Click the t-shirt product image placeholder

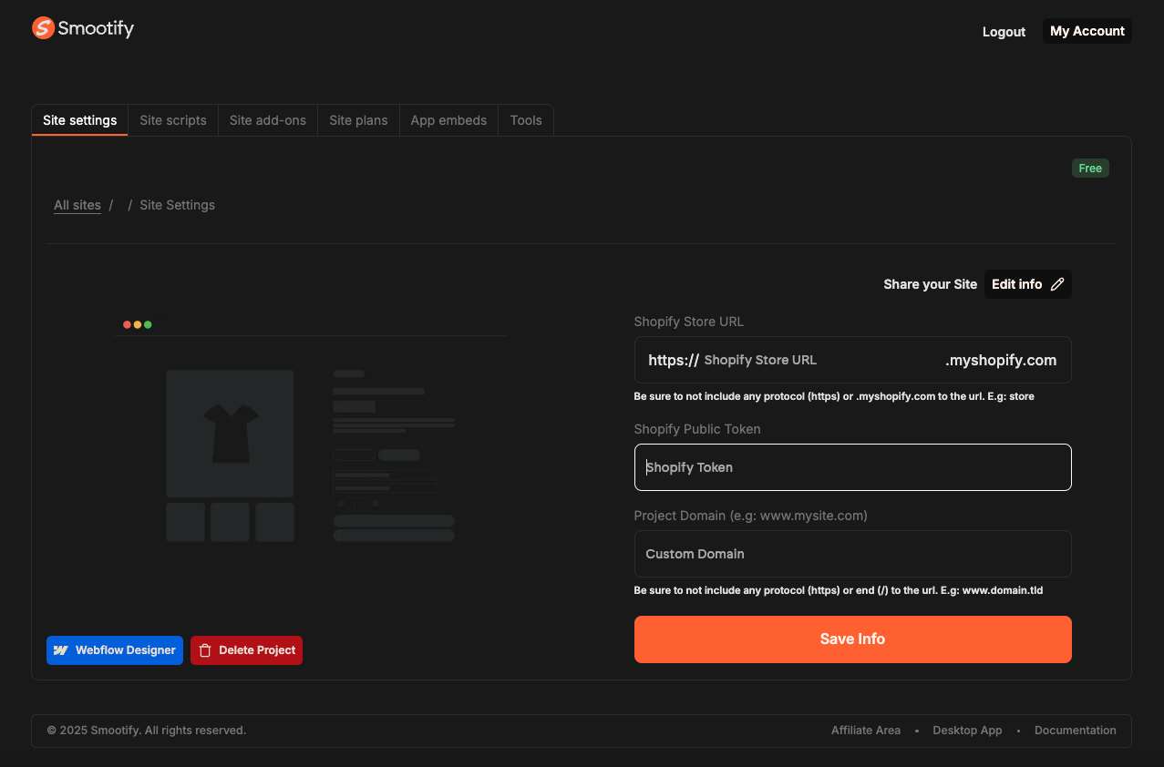[x=230, y=434]
